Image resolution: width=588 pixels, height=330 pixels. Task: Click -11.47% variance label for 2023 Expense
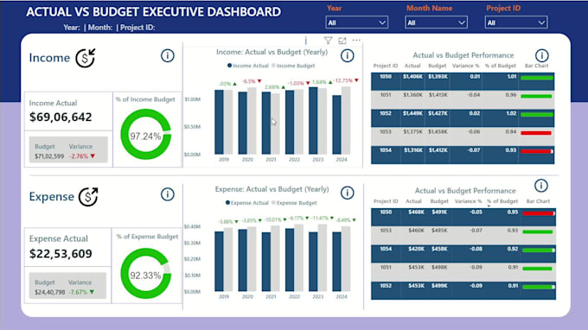tap(323, 218)
